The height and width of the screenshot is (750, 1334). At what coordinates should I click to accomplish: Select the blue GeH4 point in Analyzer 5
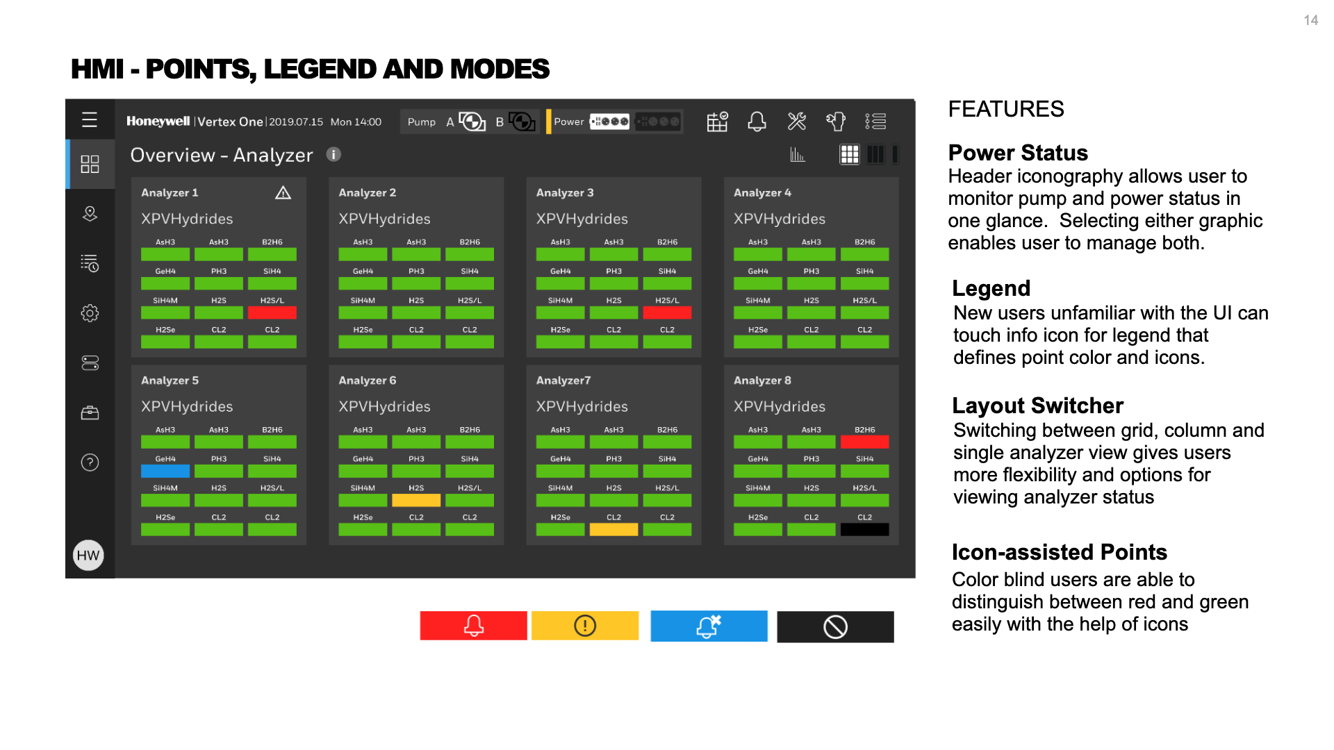[165, 471]
